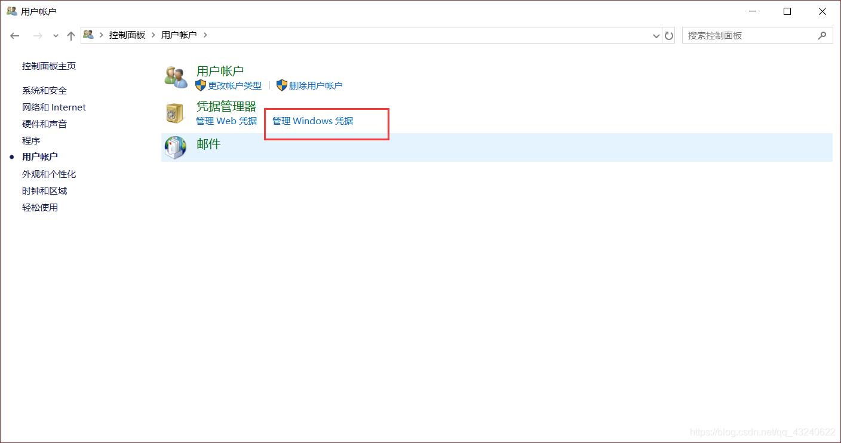Open 硬件和声音 in the sidebar

coord(44,124)
